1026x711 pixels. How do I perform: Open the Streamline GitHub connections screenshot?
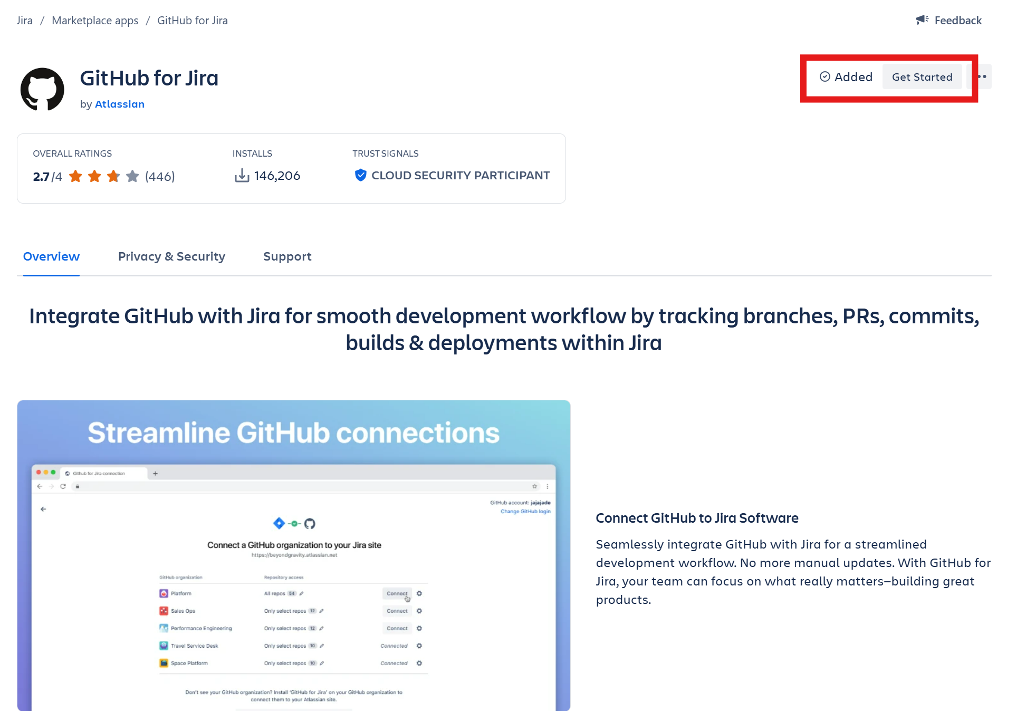(x=293, y=555)
